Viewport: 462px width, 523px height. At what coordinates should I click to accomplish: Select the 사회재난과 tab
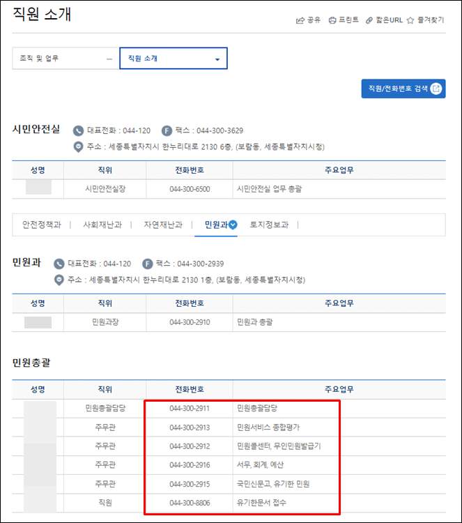pos(102,225)
